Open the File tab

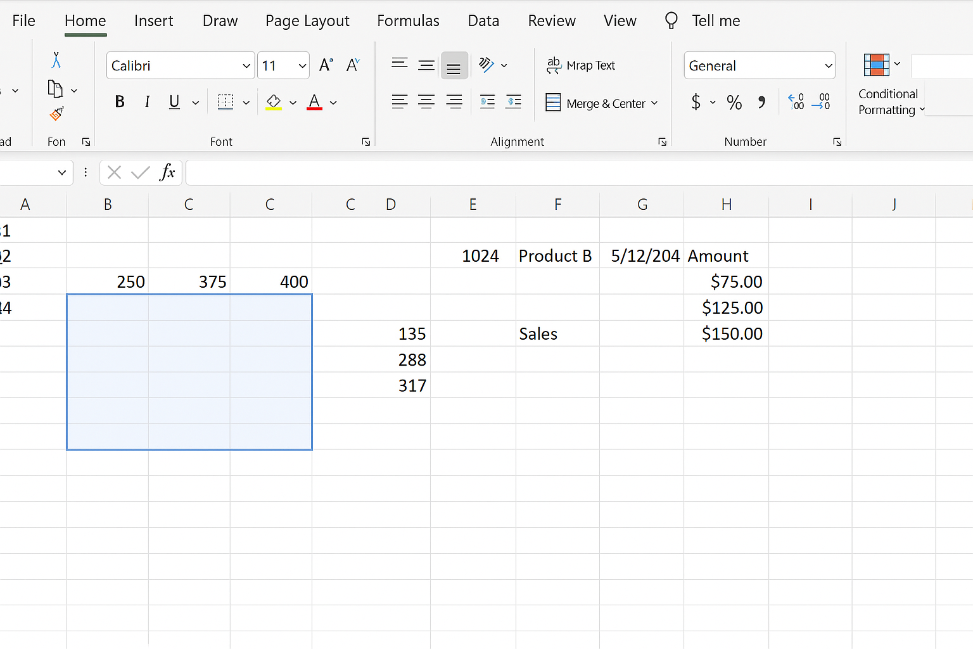coord(23,21)
